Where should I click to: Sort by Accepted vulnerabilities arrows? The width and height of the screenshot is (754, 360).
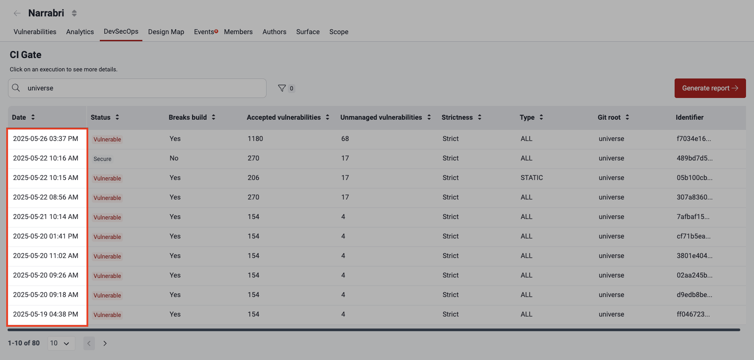327,117
